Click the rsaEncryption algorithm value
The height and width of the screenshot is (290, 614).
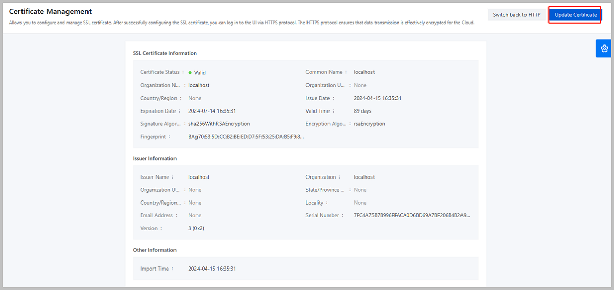[369, 124]
